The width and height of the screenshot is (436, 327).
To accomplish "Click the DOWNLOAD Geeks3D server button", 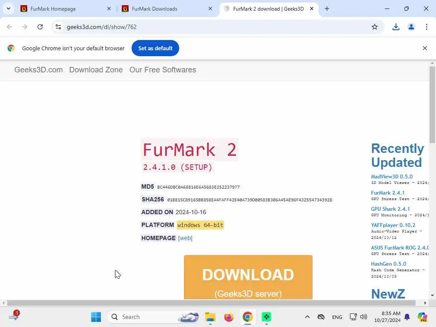I will (248, 277).
